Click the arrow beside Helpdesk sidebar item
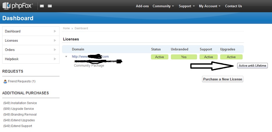Image resolution: width=272 pixels, height=132 pixels. [x=55, y=59]
